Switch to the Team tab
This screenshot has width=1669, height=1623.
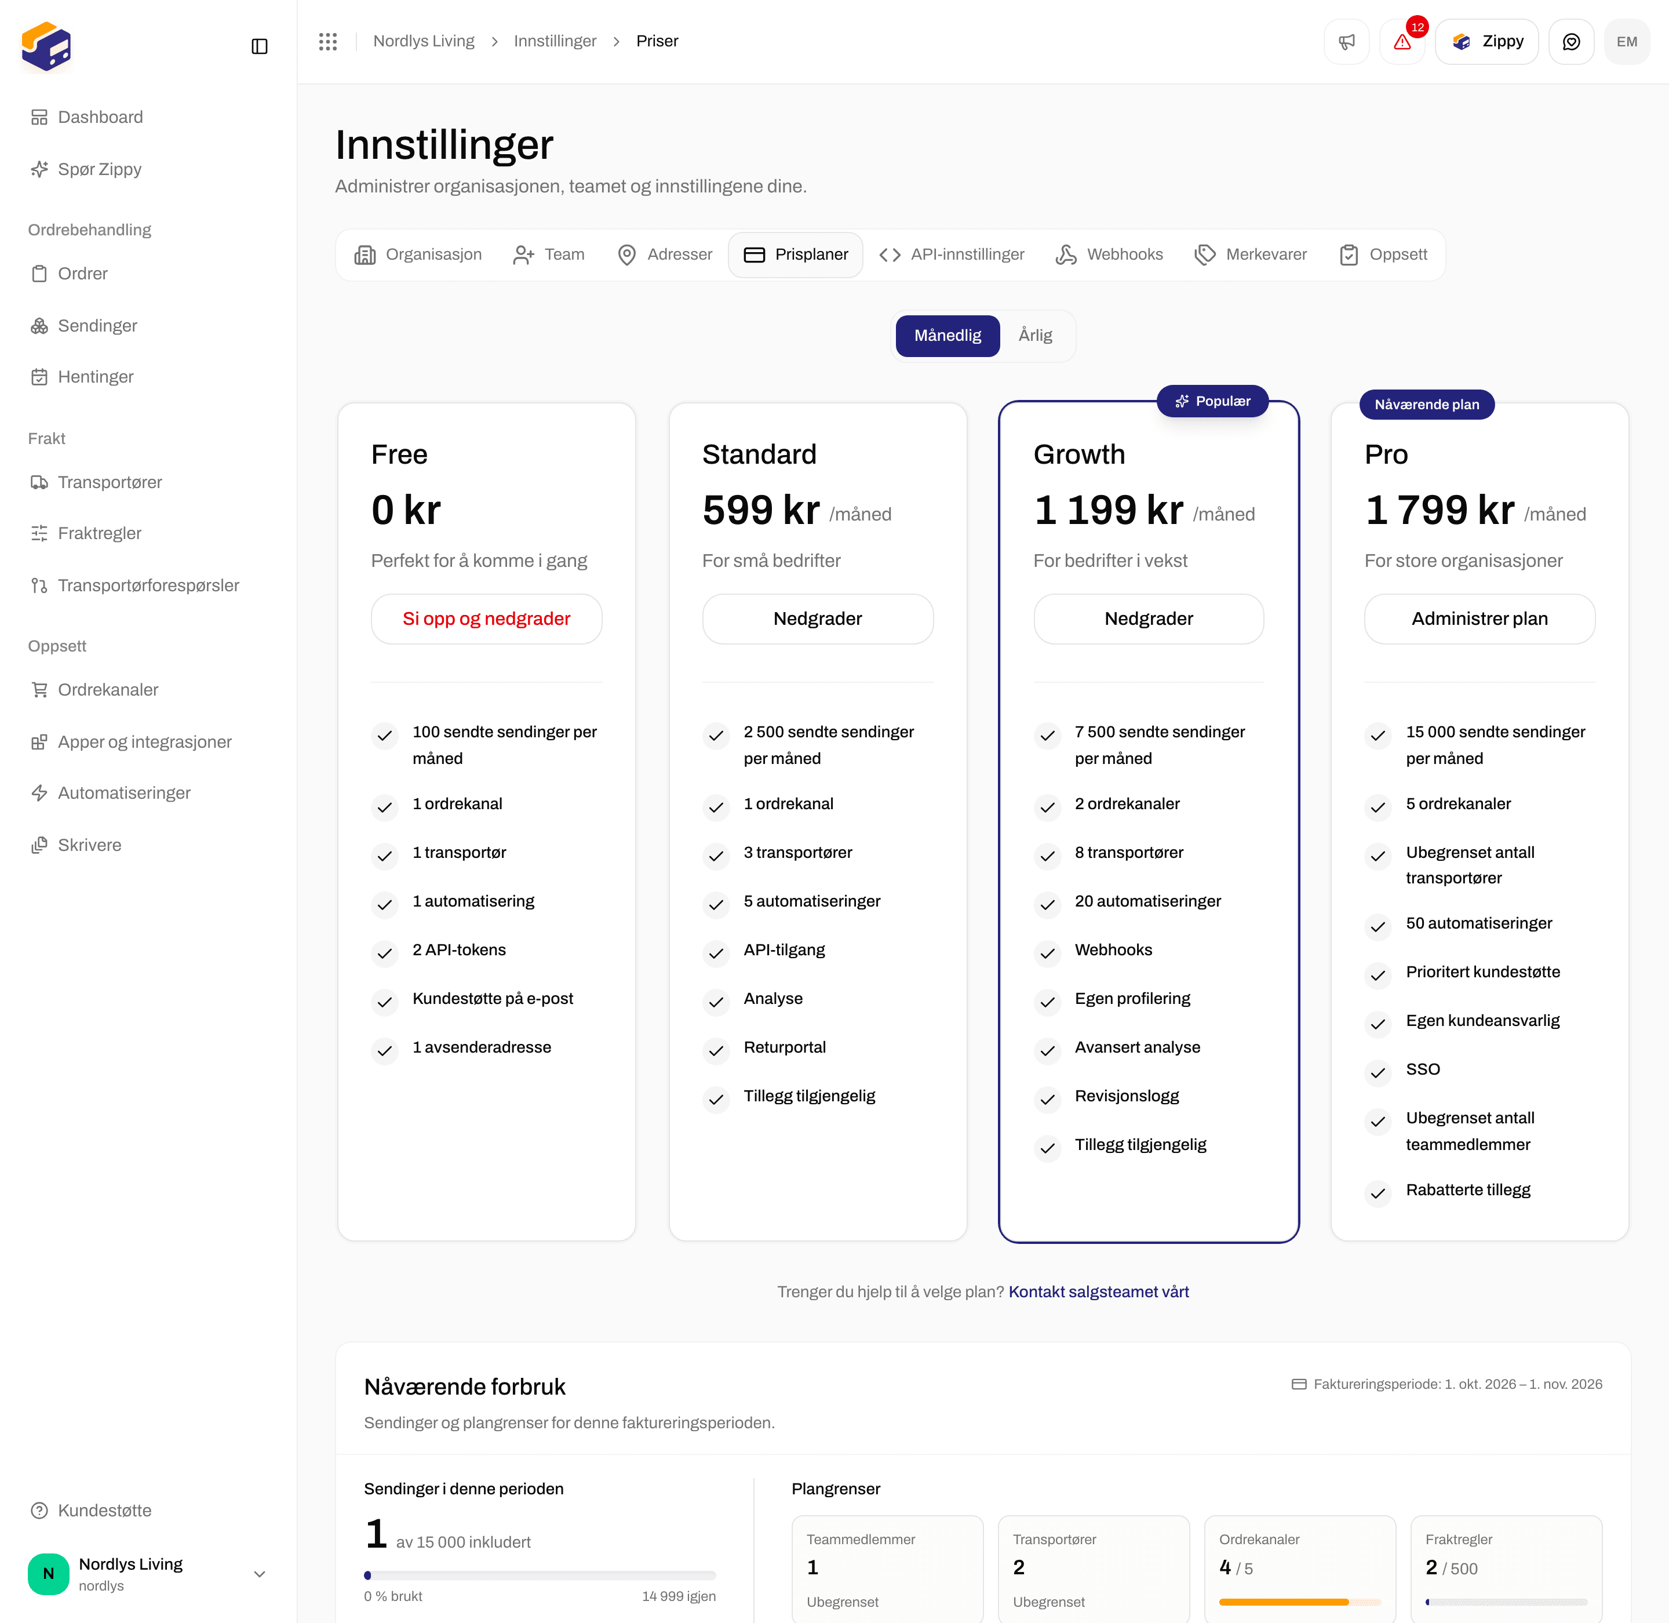click(549, 255)
